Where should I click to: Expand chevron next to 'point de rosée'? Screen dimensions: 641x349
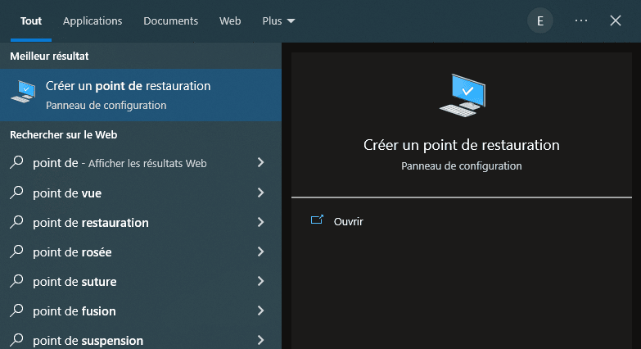pyautogui.click(x=261, y=252)
